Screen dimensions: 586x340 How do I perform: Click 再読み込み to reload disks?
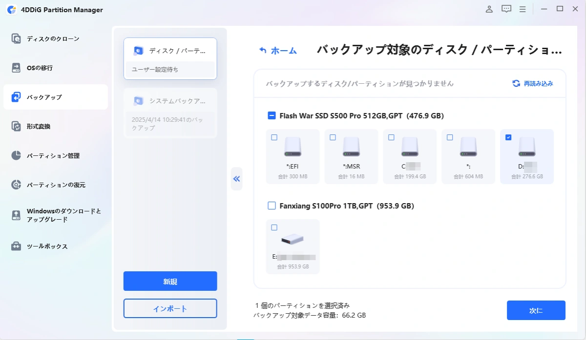pos(538,83)
